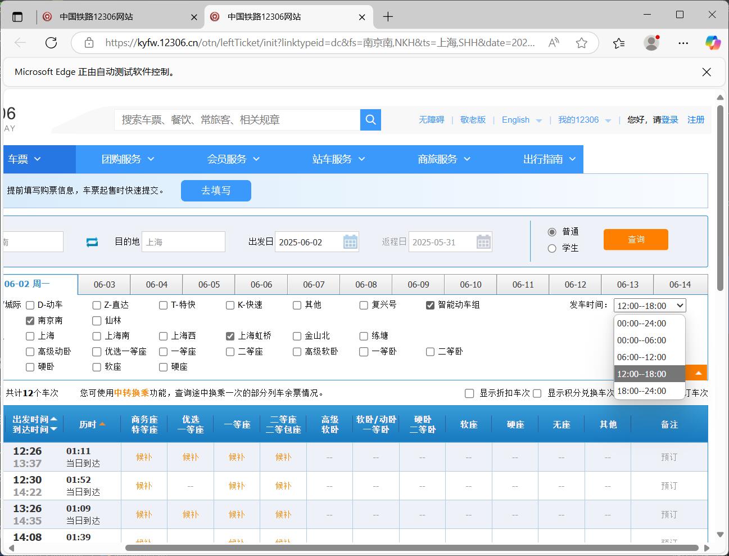Open the 敬老版 link
This screenshot has width=729, height=556.
[x=473, y=120]
